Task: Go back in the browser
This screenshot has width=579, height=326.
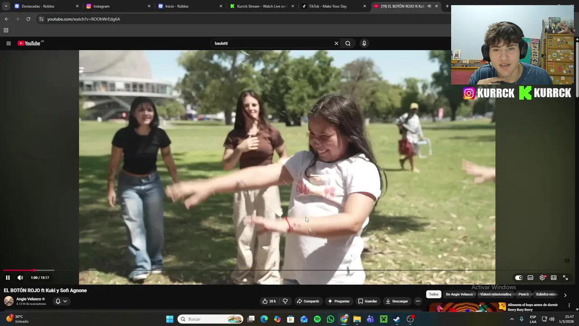Action: tap(6, 19)
